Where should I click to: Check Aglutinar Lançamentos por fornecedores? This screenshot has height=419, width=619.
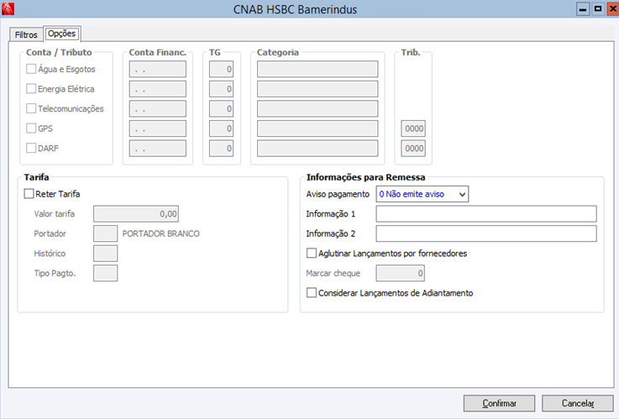[312, 253]
